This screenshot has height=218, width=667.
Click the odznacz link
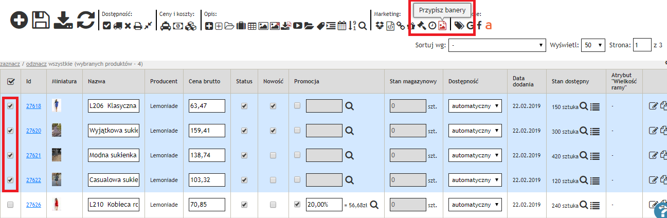(36, 64)
